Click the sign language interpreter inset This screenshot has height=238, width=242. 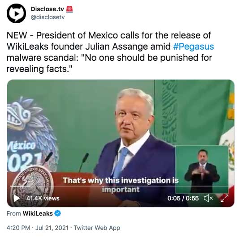click(x=202, y=169)
